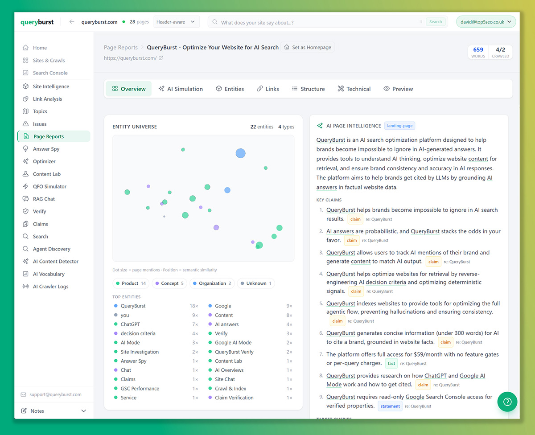
Task: Switch to the Preview tab
Action: [x=398, y=89]
